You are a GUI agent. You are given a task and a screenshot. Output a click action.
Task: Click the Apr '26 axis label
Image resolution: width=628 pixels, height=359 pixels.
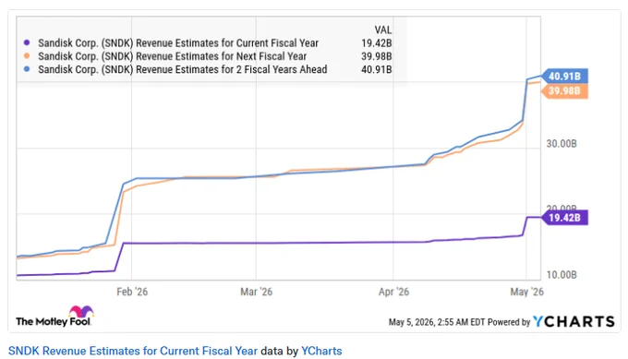[x=393, y=292]
